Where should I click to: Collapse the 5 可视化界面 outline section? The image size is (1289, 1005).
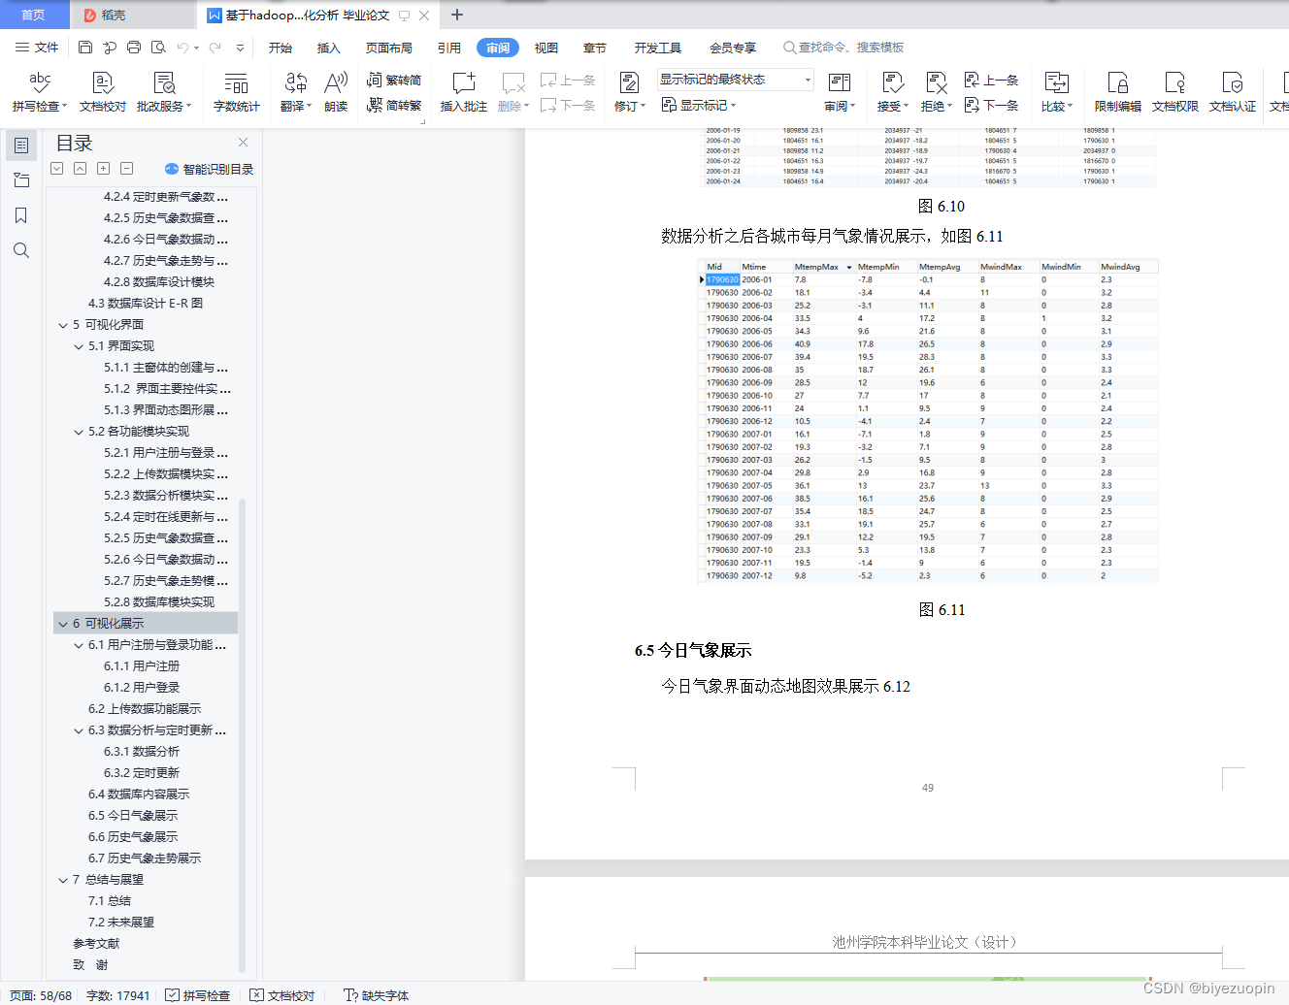tap(63, 325)
